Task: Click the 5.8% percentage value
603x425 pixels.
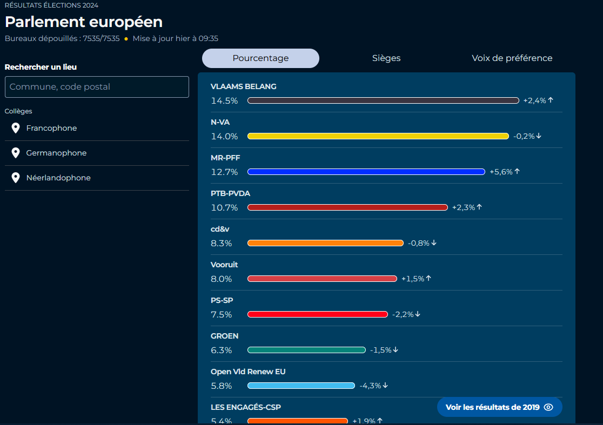Action: coord(222,386)
